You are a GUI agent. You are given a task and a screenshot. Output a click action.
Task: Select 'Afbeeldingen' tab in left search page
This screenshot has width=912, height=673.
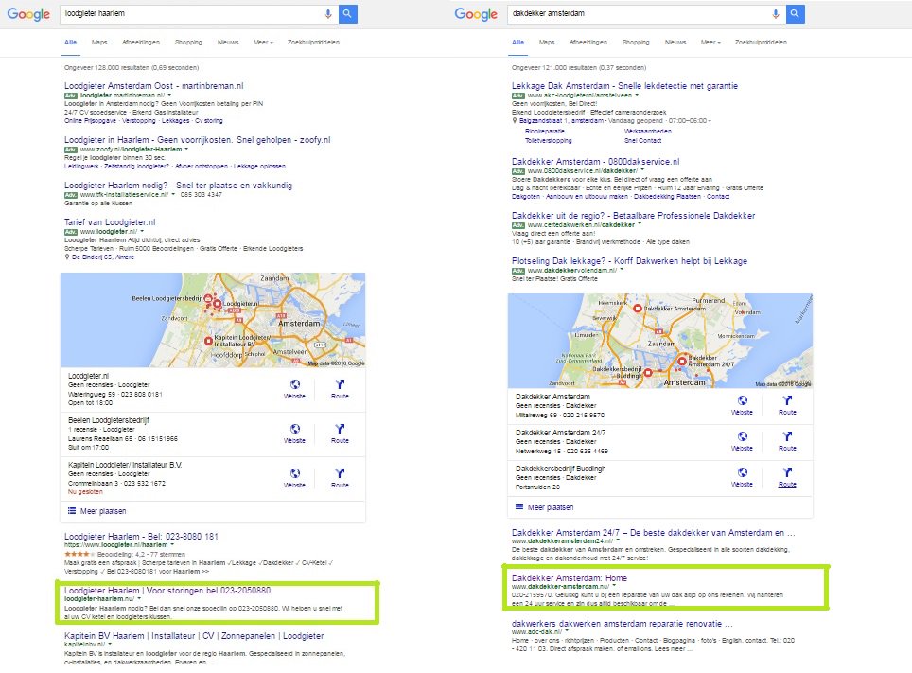141,42
